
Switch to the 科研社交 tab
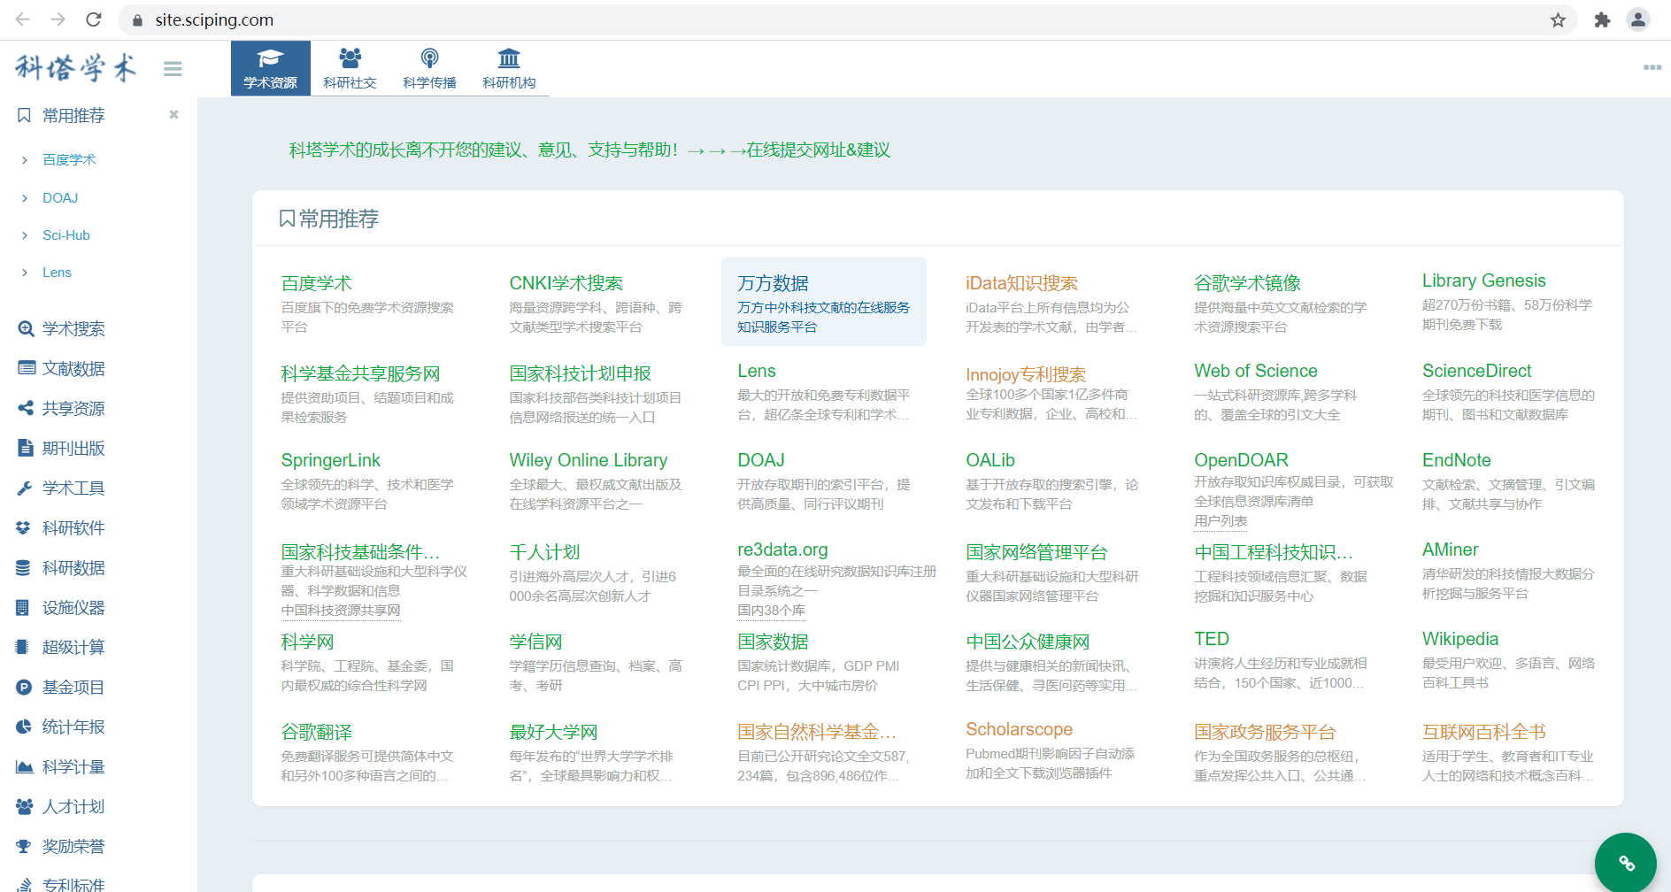(350, 68)
